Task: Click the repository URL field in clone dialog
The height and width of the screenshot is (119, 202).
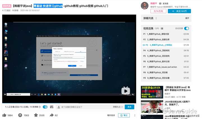Action: 69,57
